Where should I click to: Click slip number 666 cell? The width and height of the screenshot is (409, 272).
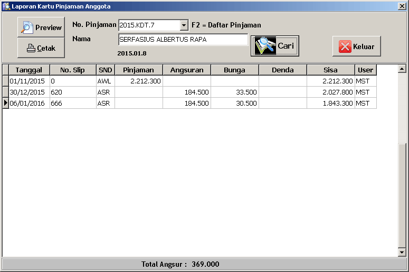[73, 104]
